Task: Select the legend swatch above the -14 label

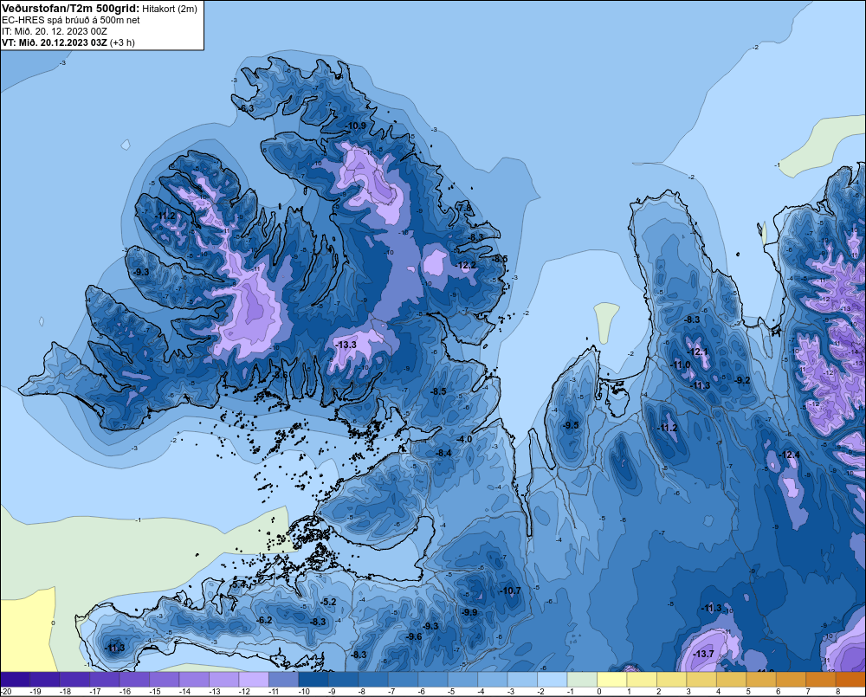Action: click(194, 680)
